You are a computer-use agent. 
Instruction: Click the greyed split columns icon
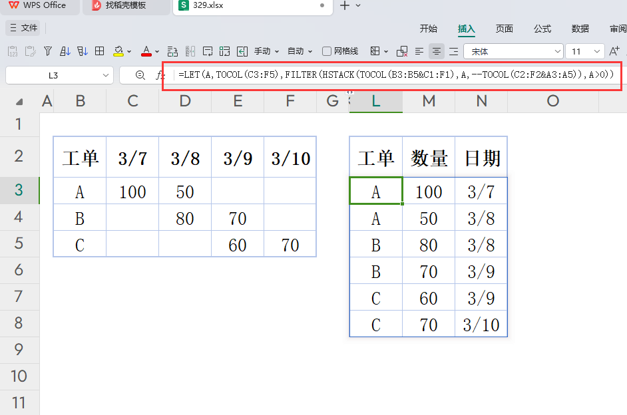pyautogui.click(x=190, y=51)
